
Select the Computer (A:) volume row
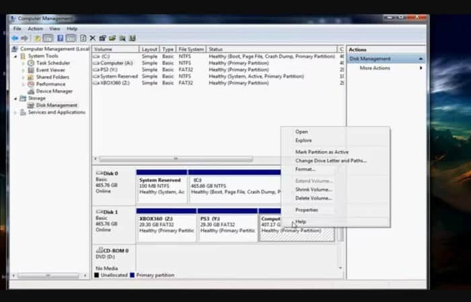click(219, 63)
